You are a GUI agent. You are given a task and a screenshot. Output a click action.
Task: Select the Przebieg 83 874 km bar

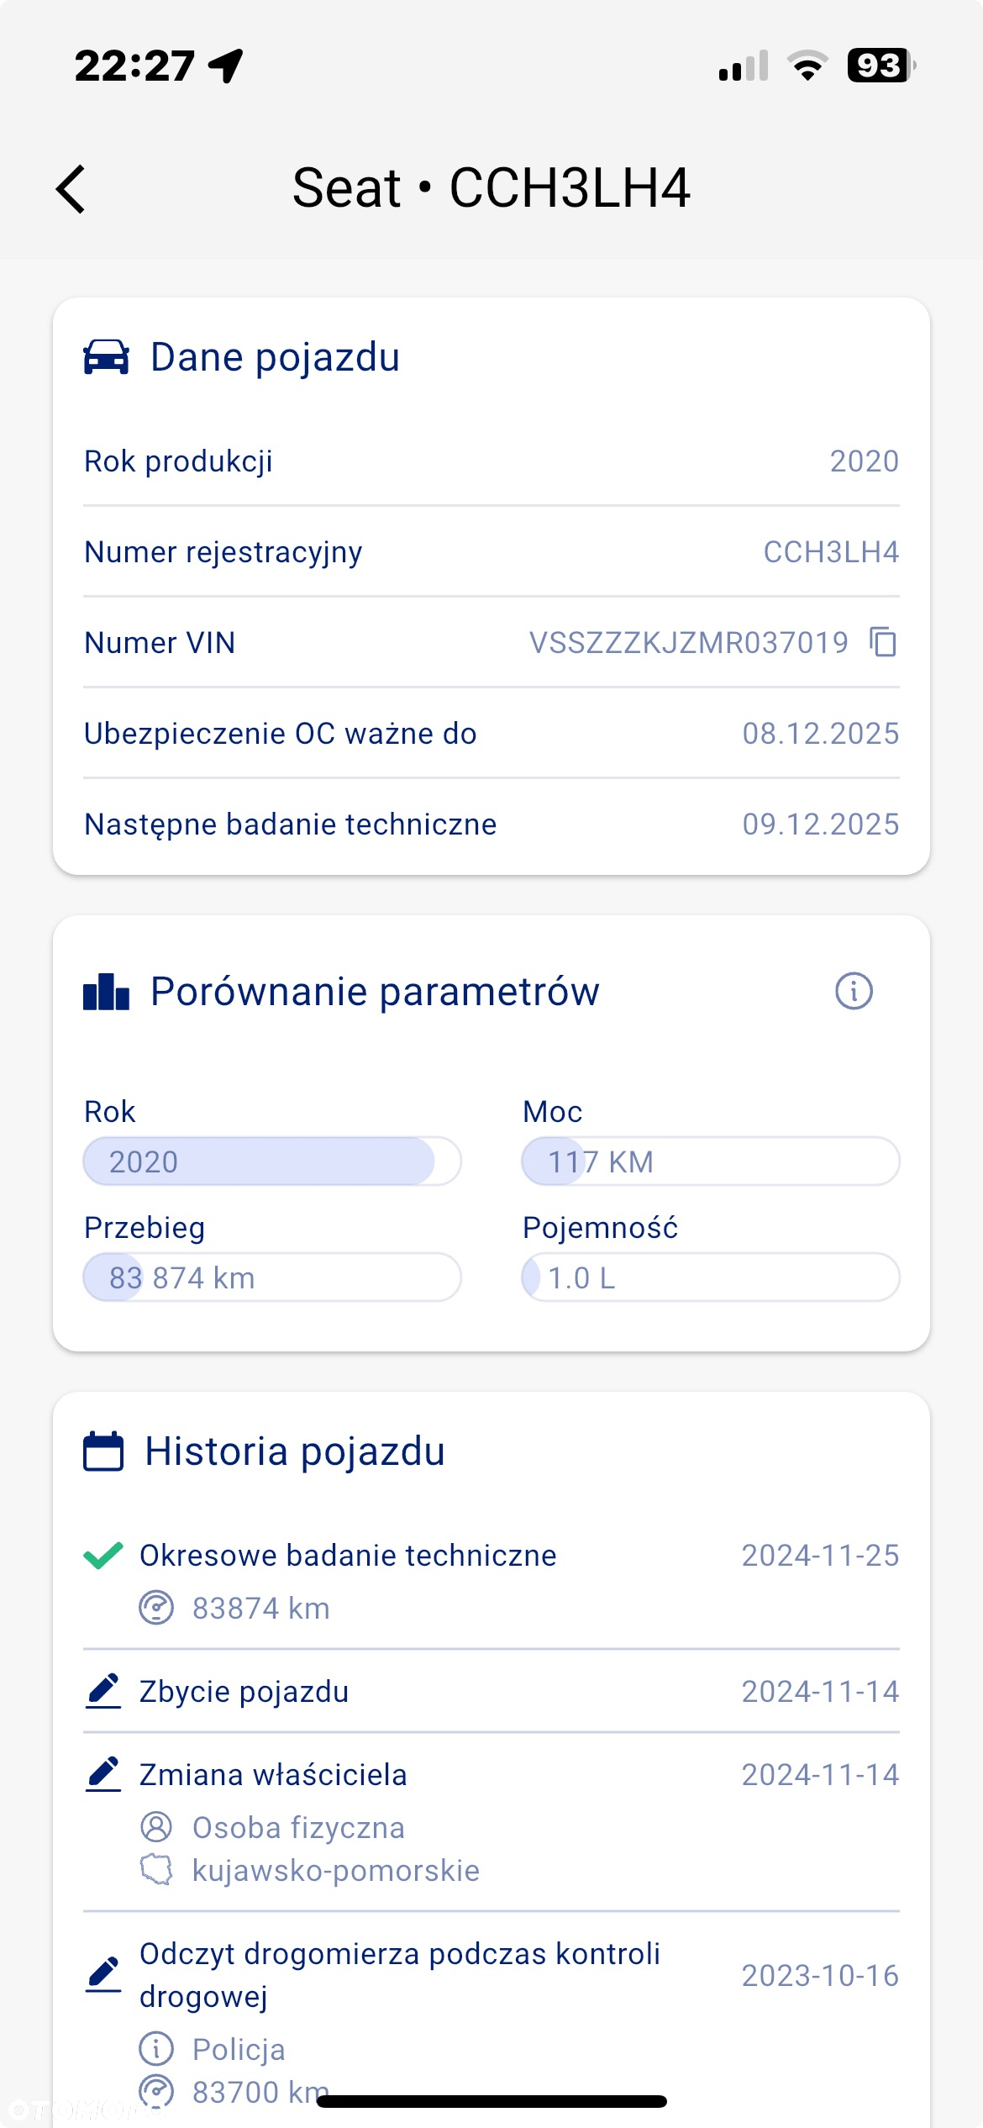click(x=272, y=1277)
